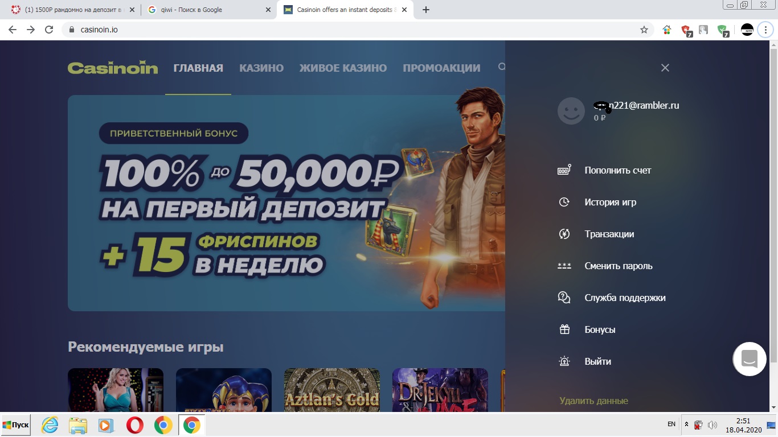Screen dimensions: 778x437
Task: Click the Casinoin logo
Action: (x=113, y=68)
